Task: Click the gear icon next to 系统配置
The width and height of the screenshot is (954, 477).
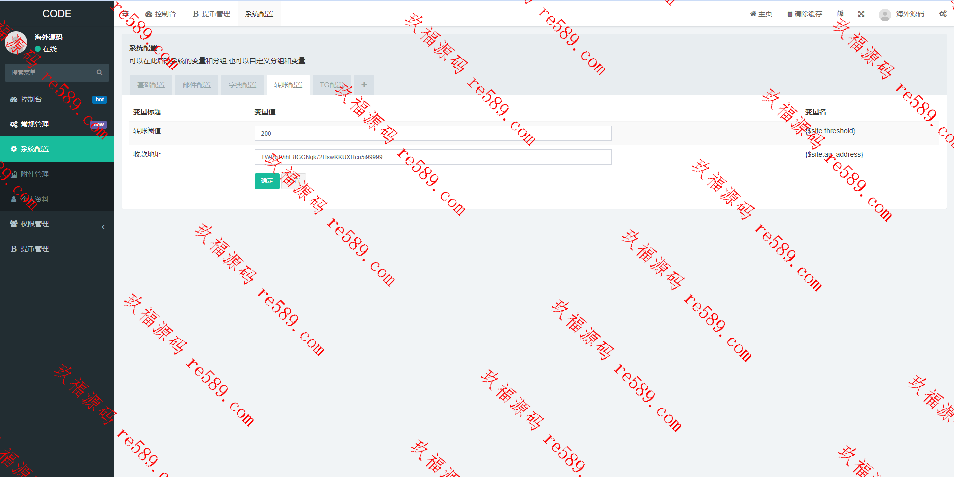Action: [14, 149]
